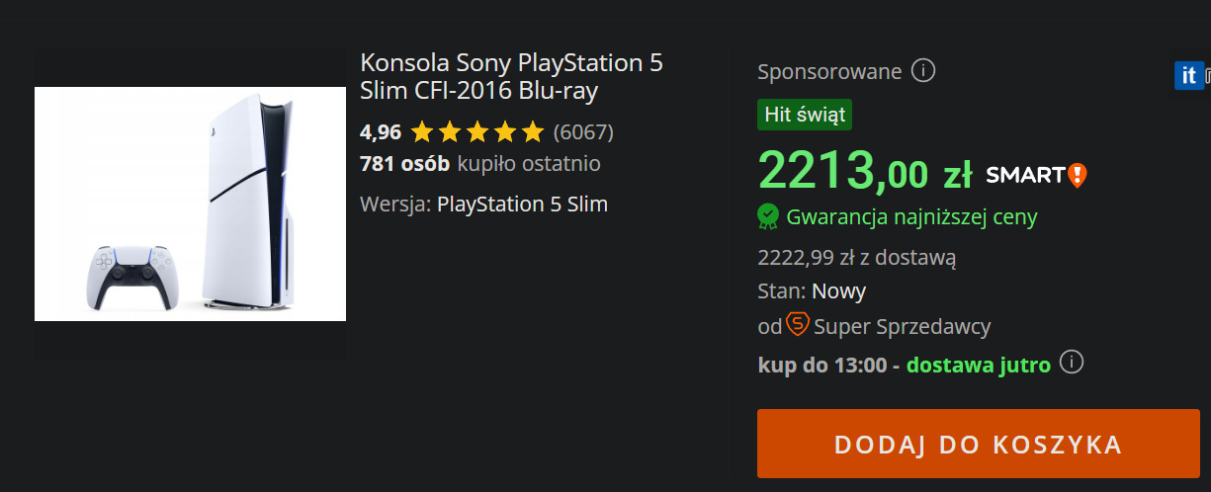
Task: Click the PlayStation 5 Slim version value
Action: pos(522,205)
